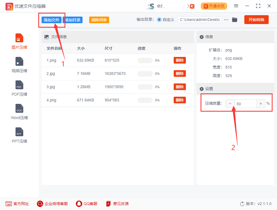Viewport: 277px width, 210px height.
Task: Click the 开通会员 membership button
Action: (214, 6)
